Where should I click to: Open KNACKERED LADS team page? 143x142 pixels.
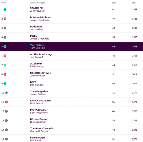click(x=41, y=101)
